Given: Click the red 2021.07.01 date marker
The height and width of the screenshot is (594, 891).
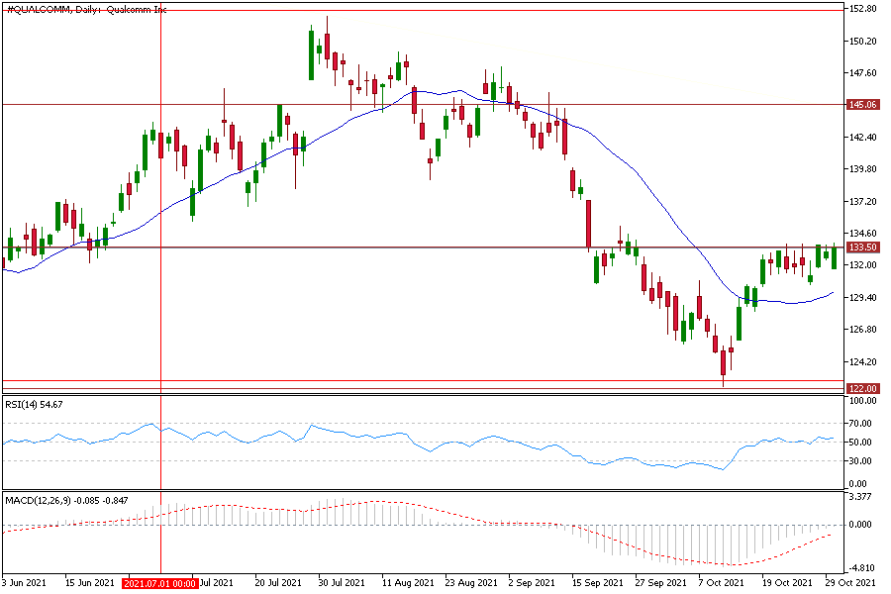Looking at the screenshot, I should 160,583.
